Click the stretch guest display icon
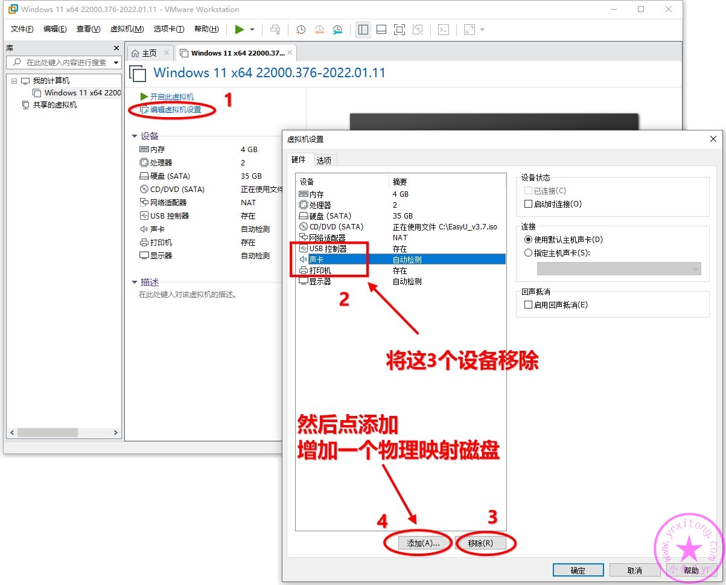Image resolution: width=726 pixels, height=585 pixels. pyautogui.click(x=470, y=29)
